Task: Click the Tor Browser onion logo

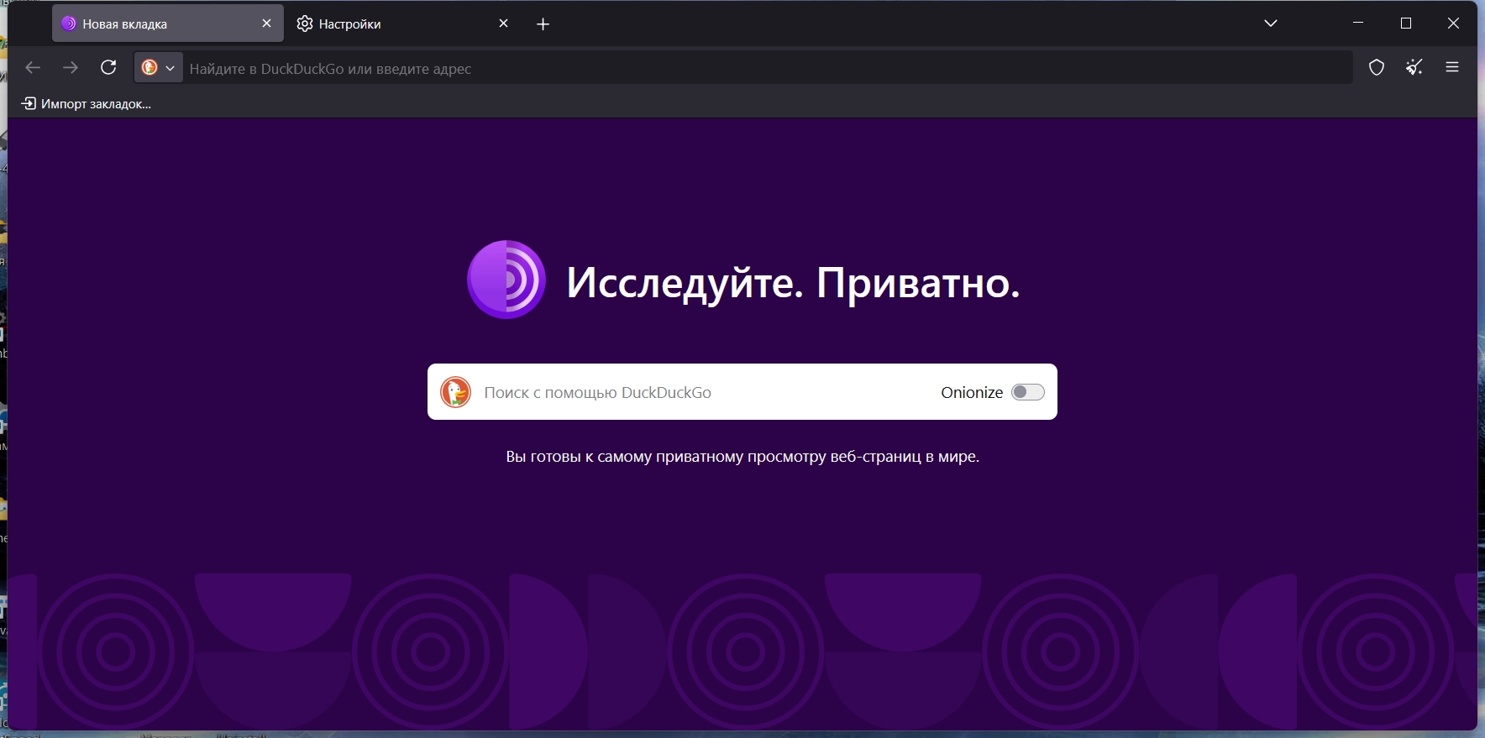Action: point(506,280)
